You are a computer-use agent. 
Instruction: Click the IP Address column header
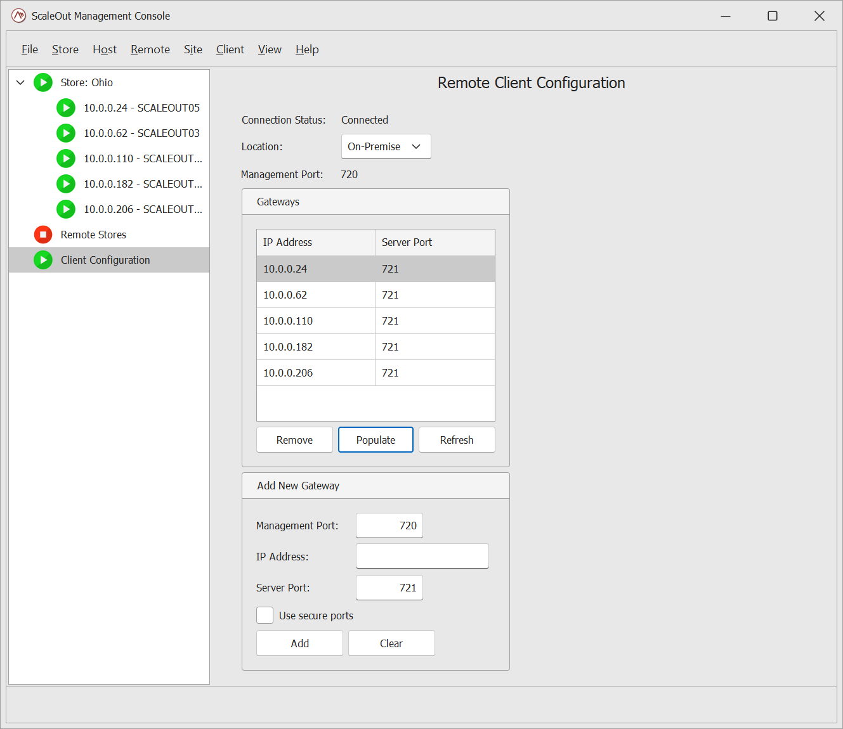316,242
